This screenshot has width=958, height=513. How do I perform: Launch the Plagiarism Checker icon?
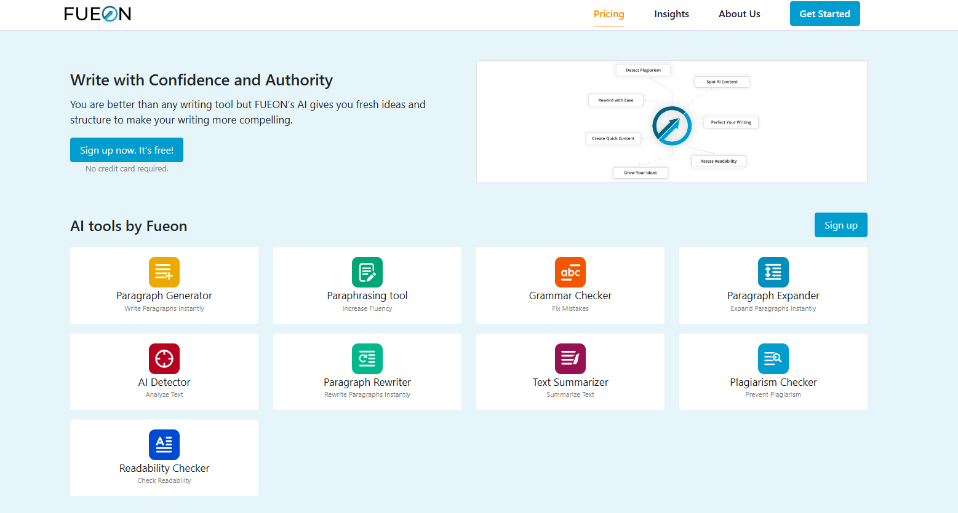coord(773,359)
